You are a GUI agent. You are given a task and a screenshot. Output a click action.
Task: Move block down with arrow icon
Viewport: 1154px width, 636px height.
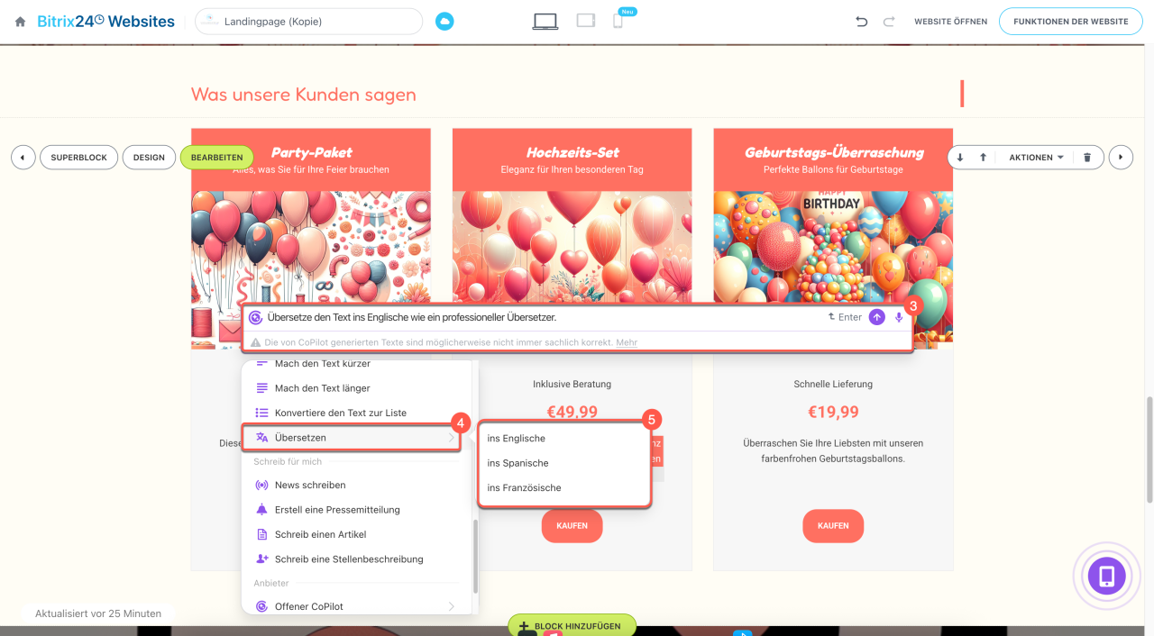click(x=960, y=158)
